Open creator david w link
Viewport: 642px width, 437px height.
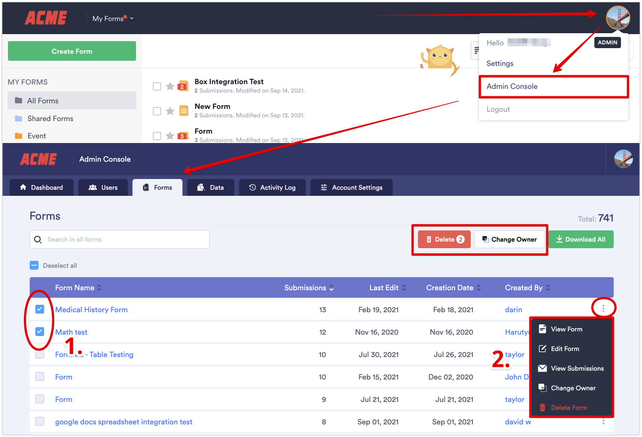[x=518, y=422]
